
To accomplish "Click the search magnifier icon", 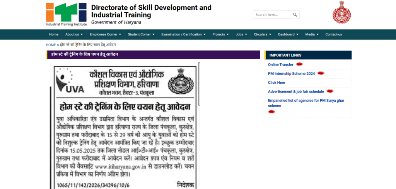I will [295, 15].
